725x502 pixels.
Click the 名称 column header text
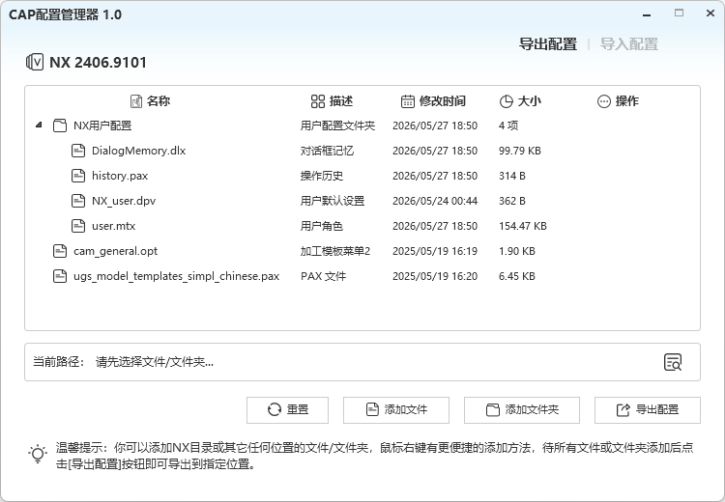(159, 101)
